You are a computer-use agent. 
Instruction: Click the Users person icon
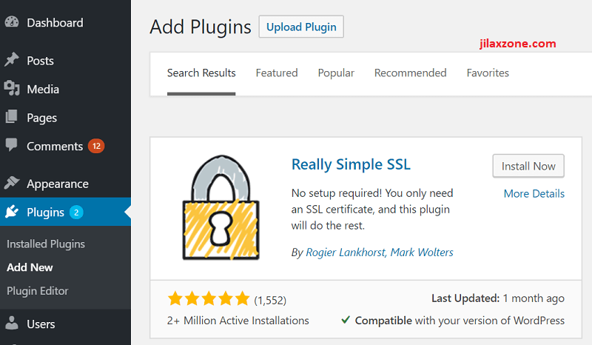pyautogui.click(x=12, y=323)
